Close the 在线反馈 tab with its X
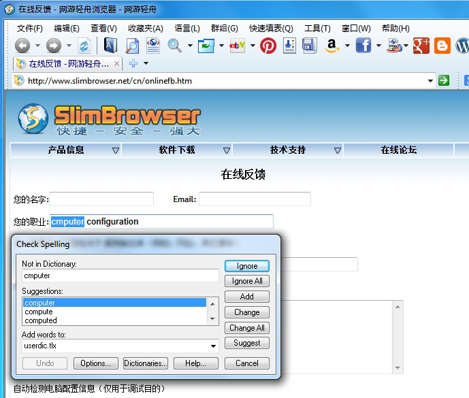The image size is (469, 398). pos(116,64)
